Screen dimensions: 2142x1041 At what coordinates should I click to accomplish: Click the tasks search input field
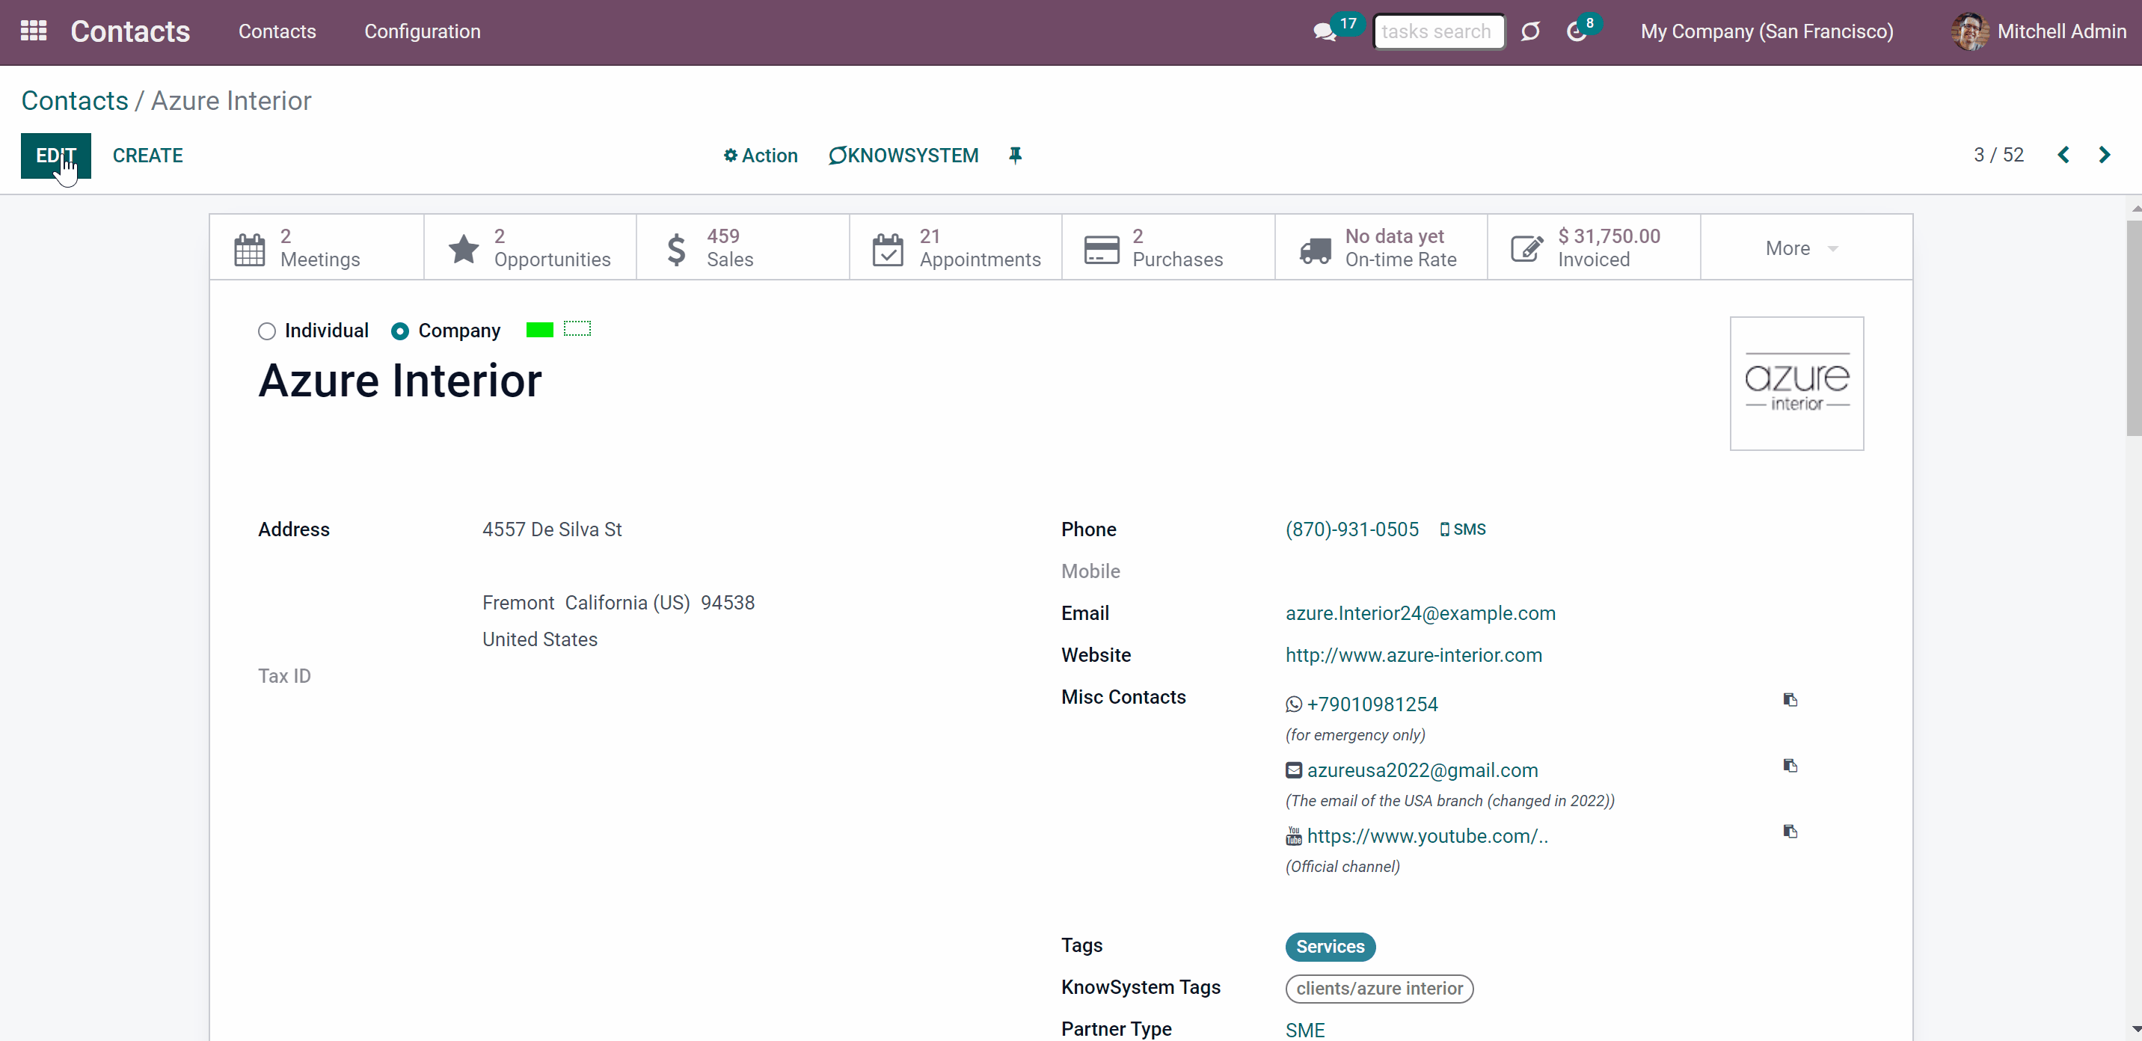[1438, 31]
